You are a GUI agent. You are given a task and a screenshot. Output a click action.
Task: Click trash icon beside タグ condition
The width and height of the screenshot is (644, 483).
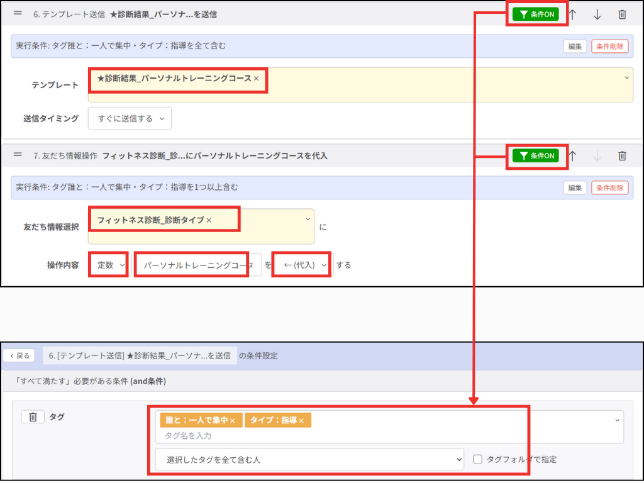[x=33, y=417]
